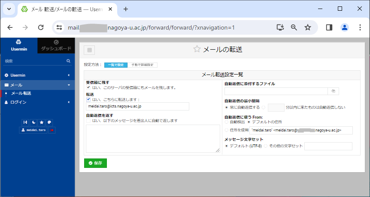Screen dimensions: 370x197
Task: Select 自動検出 radio button
Action: pyautogui.click(x=227, y=122)
